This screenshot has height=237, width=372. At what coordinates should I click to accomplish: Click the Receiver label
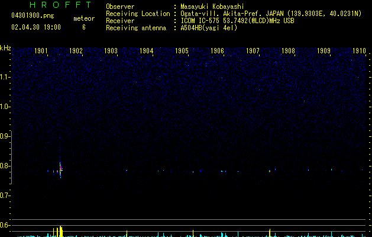point(120,21)
